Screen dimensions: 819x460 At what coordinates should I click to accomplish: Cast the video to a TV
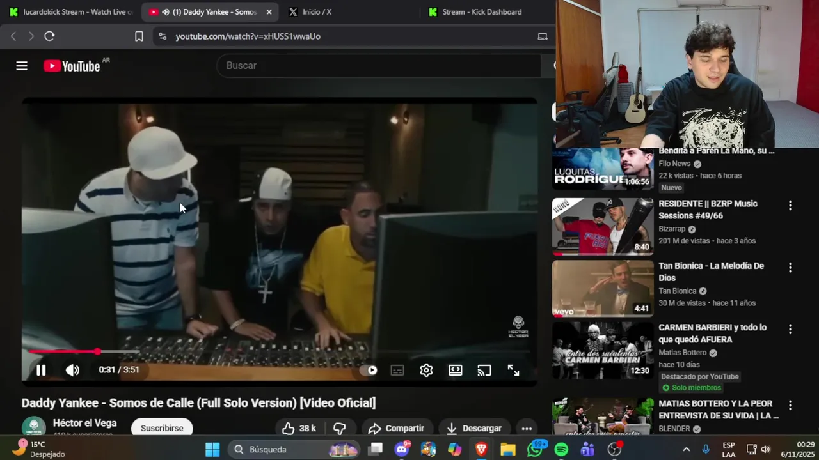[x=484, y=370]
